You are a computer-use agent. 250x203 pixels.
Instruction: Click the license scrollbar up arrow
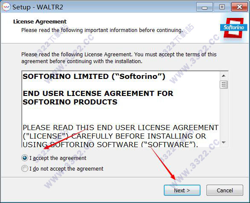(x=224, y=75)
